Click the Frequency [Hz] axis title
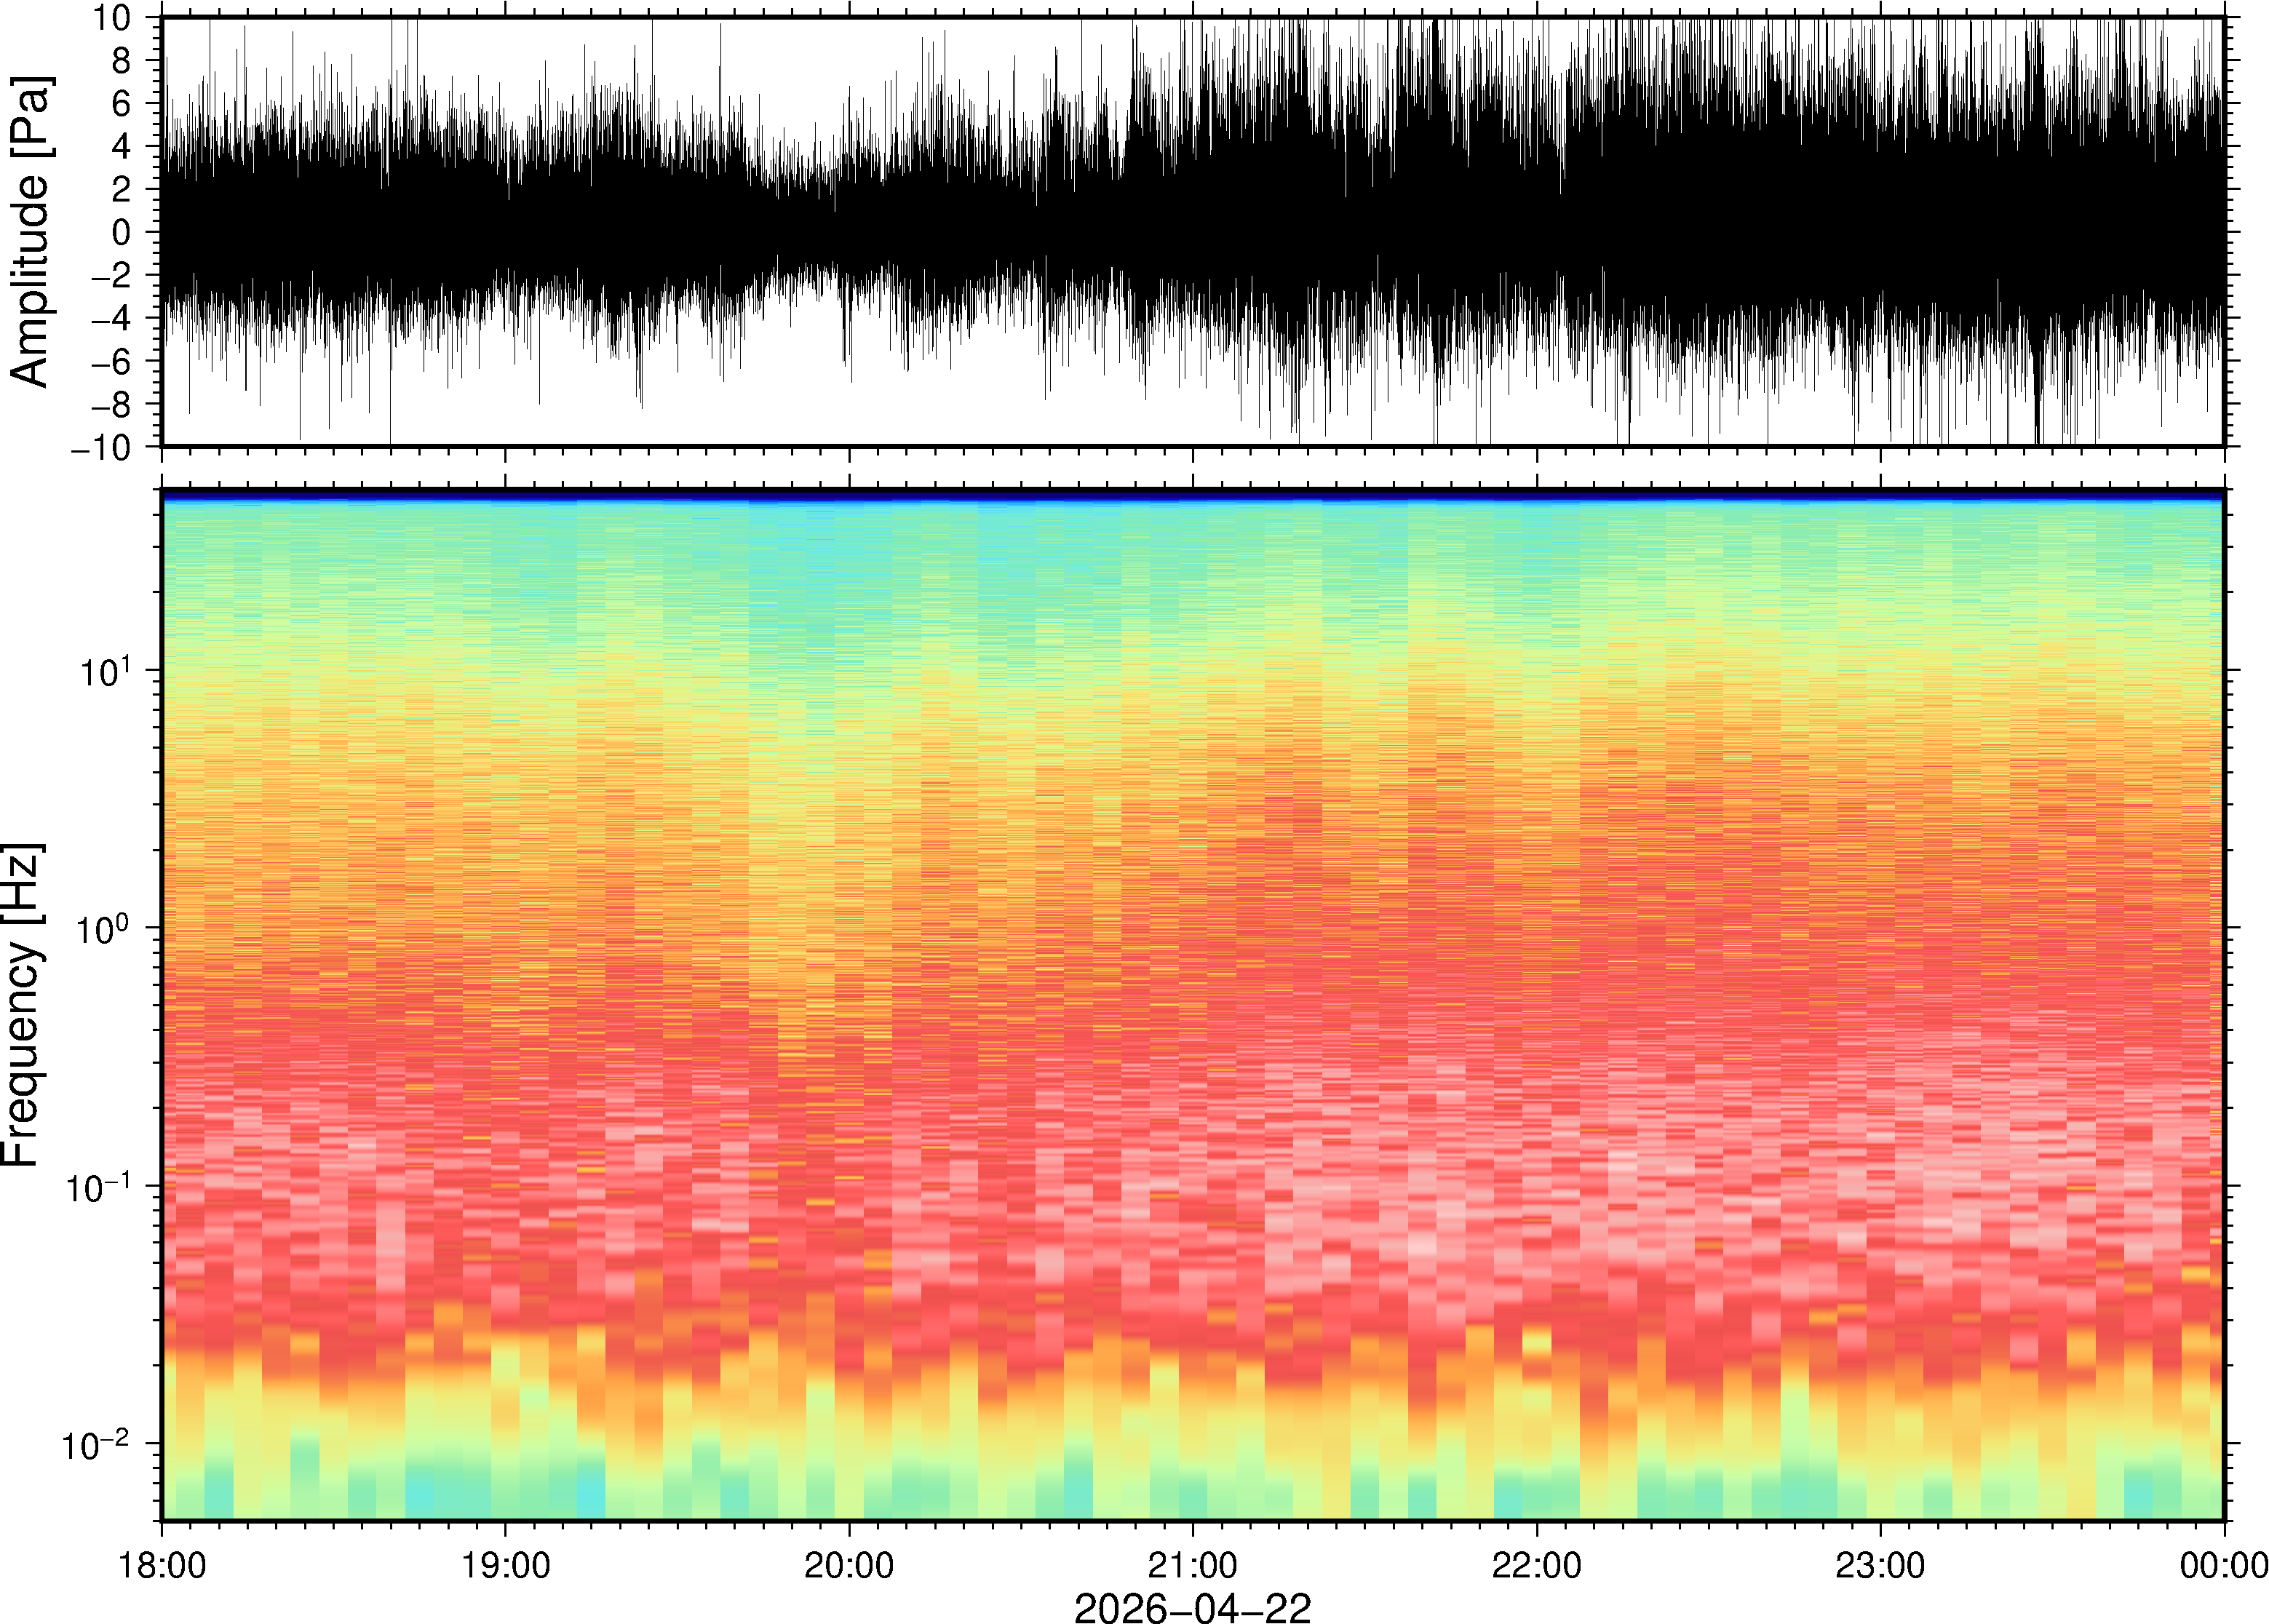The image size is (2269, 1624). pos(22,1005)
